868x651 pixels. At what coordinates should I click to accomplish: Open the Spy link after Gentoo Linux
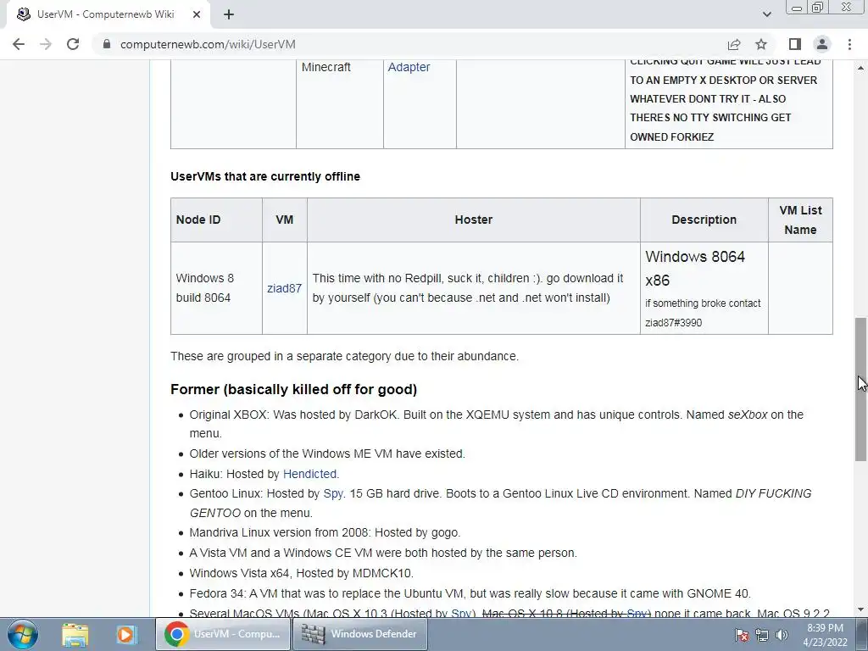tap(332, 493)
